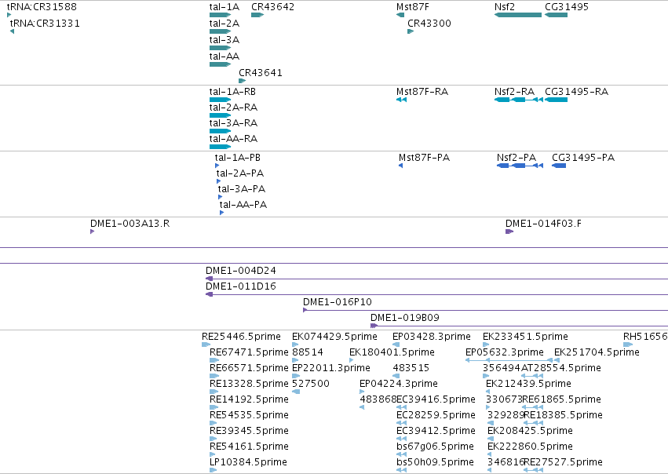Select the RE54535.5prime EST label
The width and height of the screenshot is (668, 474).
[x=249, y=415]
